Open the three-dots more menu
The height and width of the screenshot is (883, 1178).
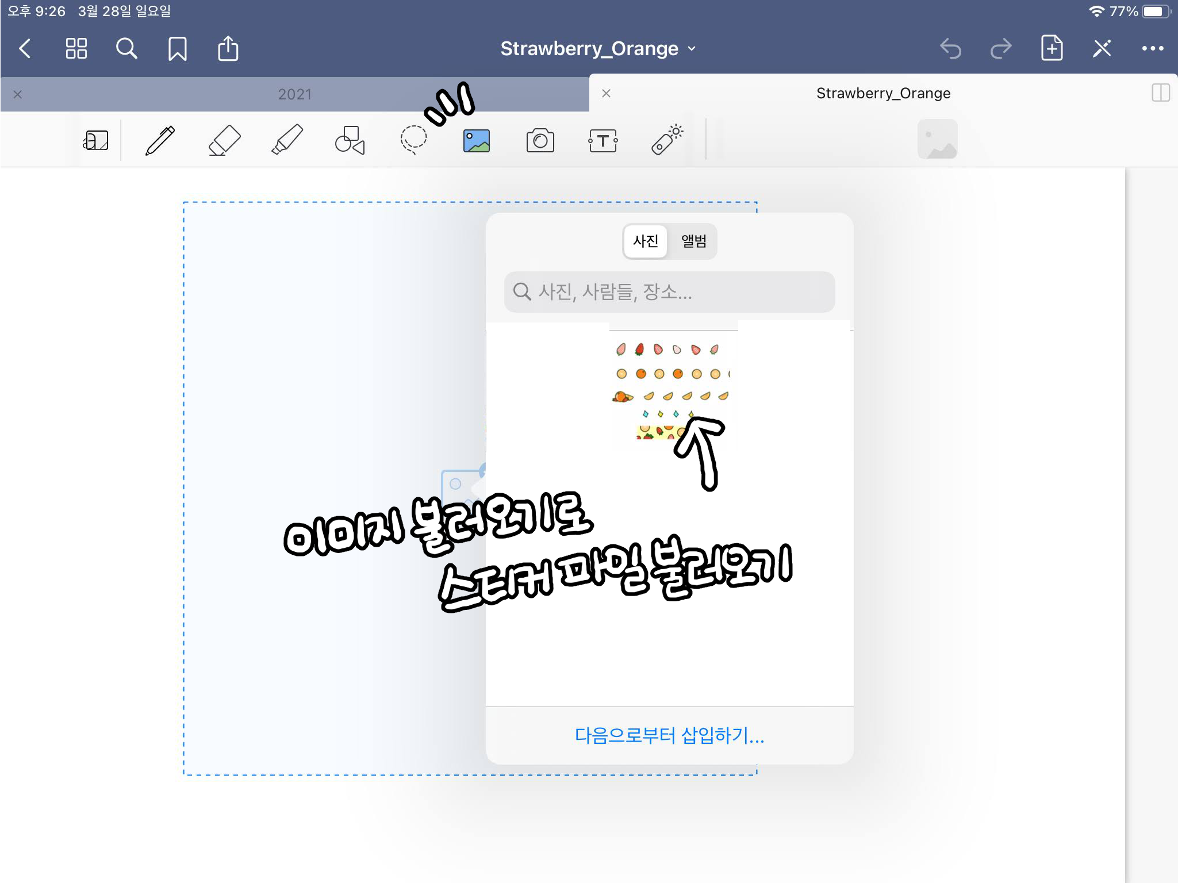(1152, 48)
